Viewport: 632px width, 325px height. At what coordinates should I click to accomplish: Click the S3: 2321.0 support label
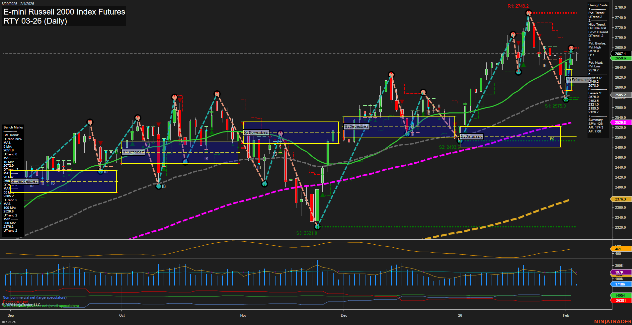[306, 233]
